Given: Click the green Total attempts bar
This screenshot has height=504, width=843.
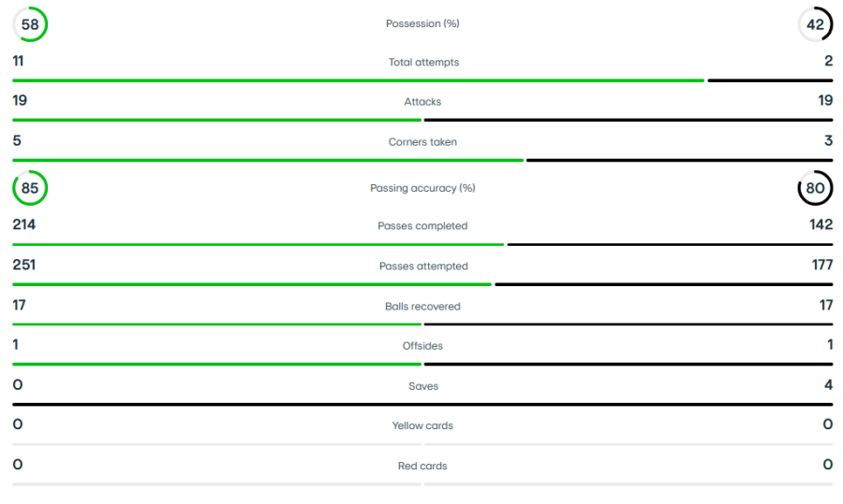Looking at the screenshot, I should (358, 80).
